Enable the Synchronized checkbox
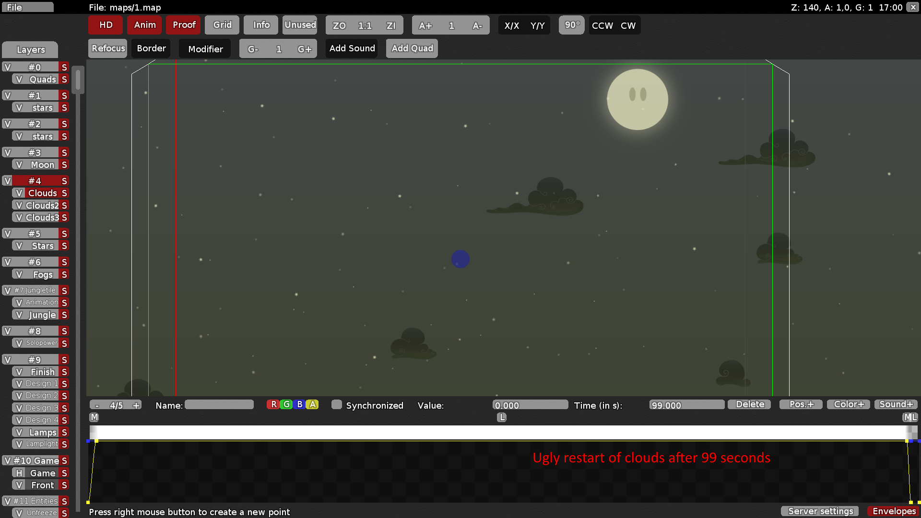Screen dimensions: 921x518 (337, 405)
